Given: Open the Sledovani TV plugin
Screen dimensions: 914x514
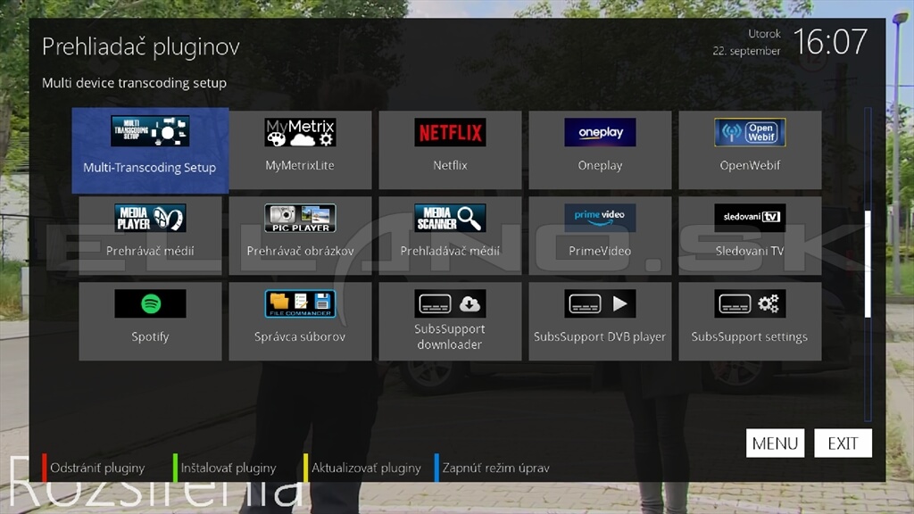Looking at the screenshot, I should coord(750,236).
